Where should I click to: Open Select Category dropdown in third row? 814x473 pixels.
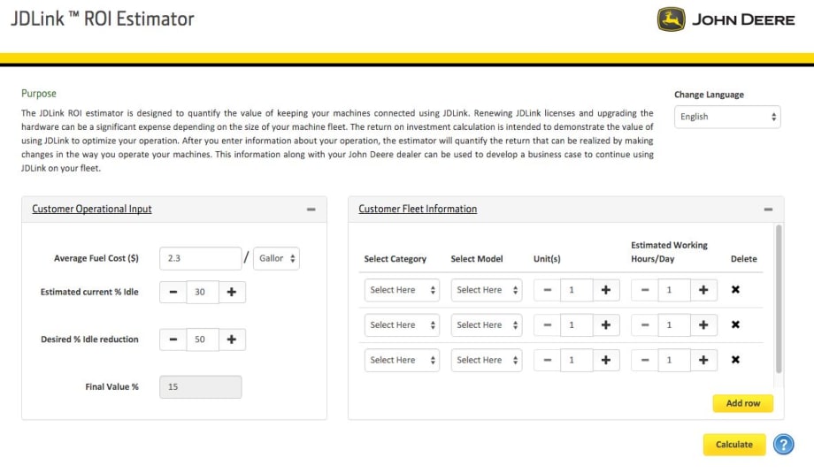click(402, 360)
